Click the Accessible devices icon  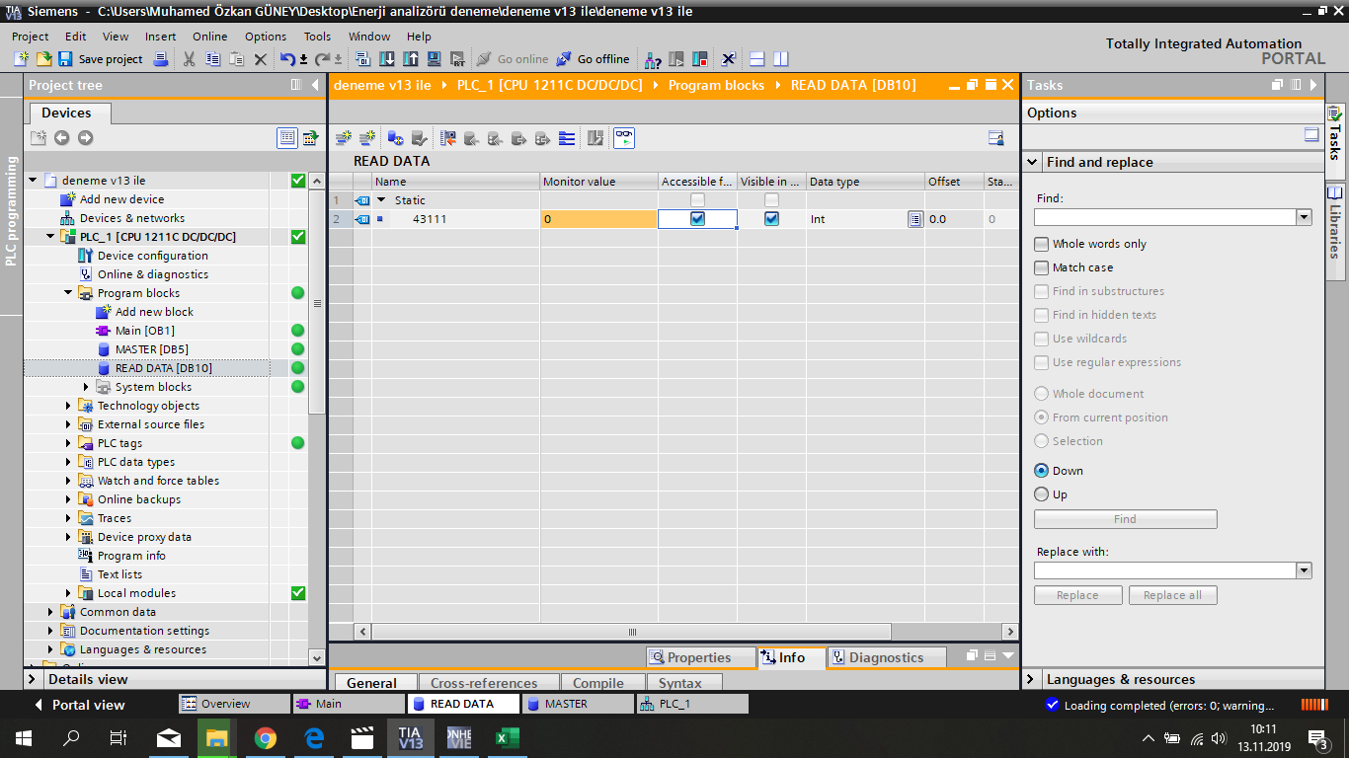click(x=653, y=59)
